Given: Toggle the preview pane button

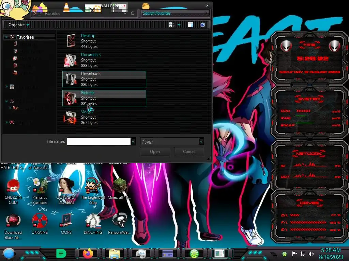Looking at the screenshot, I should pos(191,25).
